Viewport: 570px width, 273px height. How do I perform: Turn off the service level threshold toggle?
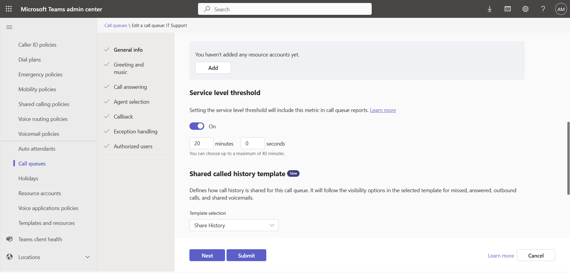coord(197,126)
